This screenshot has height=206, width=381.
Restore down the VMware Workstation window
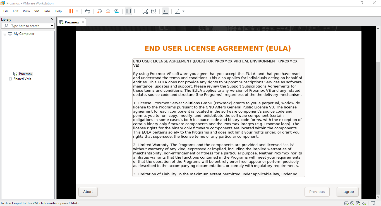tap(361, 3)
